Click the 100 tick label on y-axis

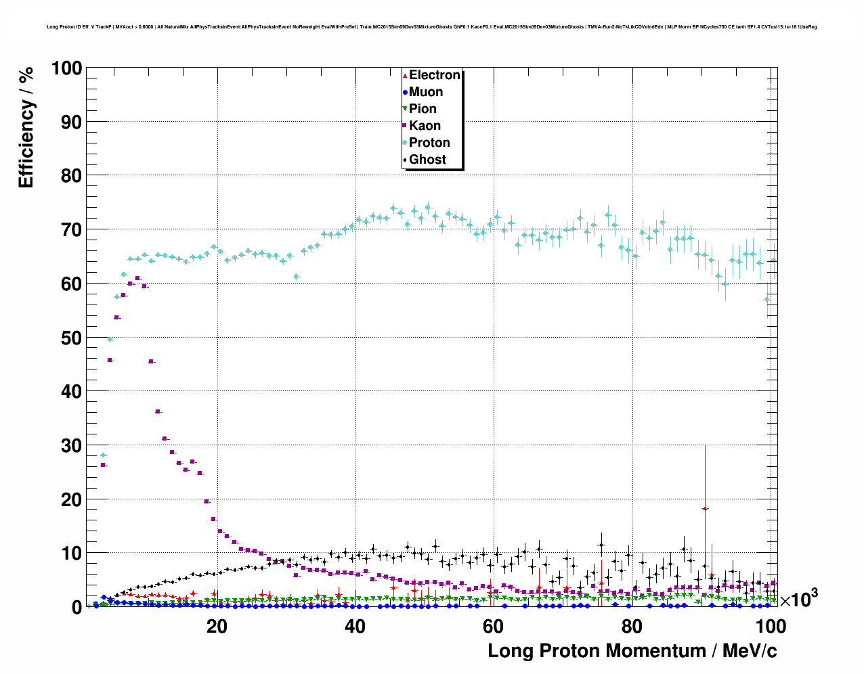[x=66, y=68]
